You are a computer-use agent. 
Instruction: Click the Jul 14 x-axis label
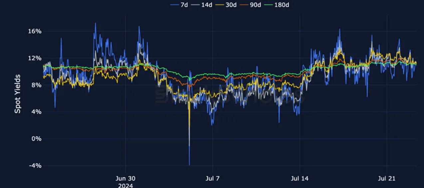(x=300, y=179)
